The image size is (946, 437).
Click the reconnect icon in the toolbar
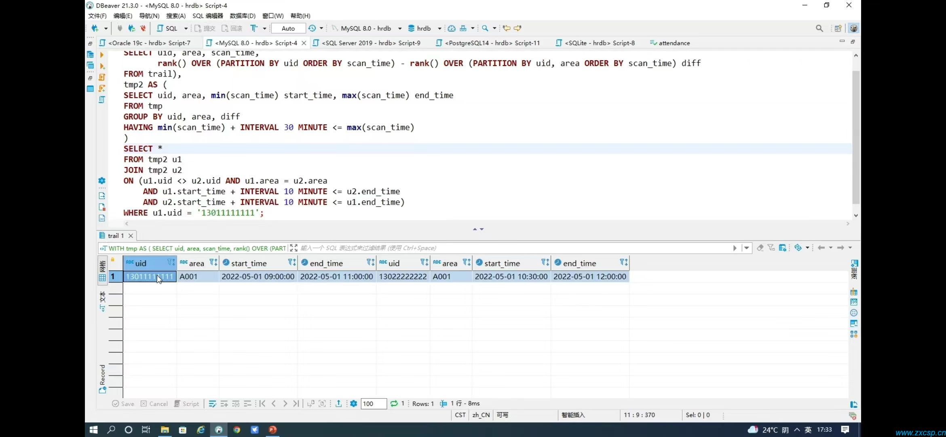131,28
